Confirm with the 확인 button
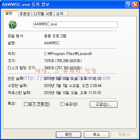140x140 pixels. click(x=69, y=135)
